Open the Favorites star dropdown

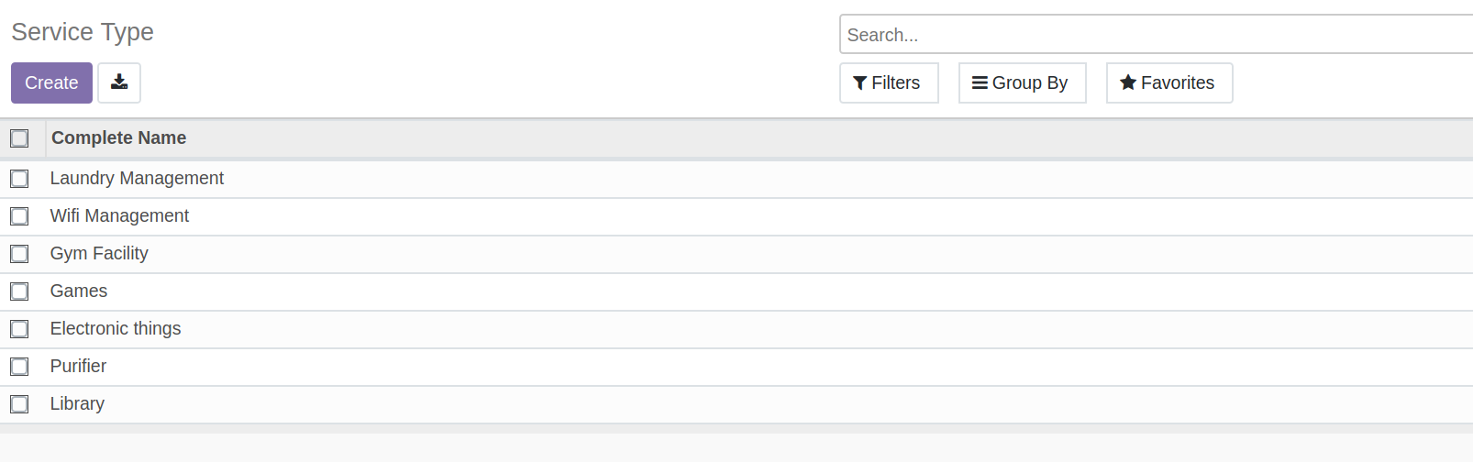[x=1169, y=82]
